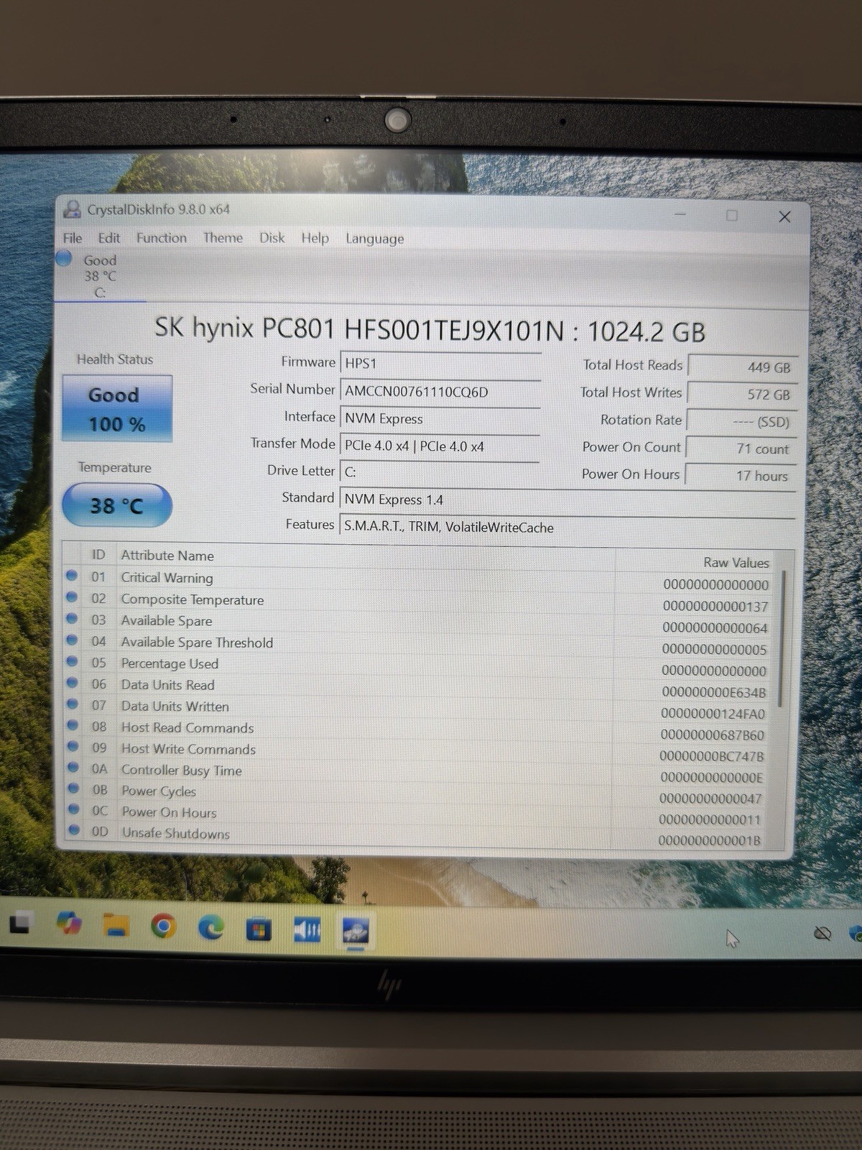Click the Transfer Mode field
862x1150 pixels.
[440, 446]
